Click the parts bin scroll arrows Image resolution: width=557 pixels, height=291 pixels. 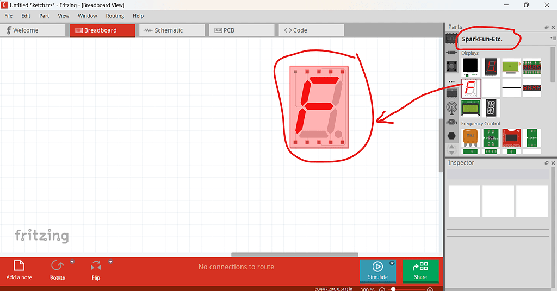click(x=451, y=150)
